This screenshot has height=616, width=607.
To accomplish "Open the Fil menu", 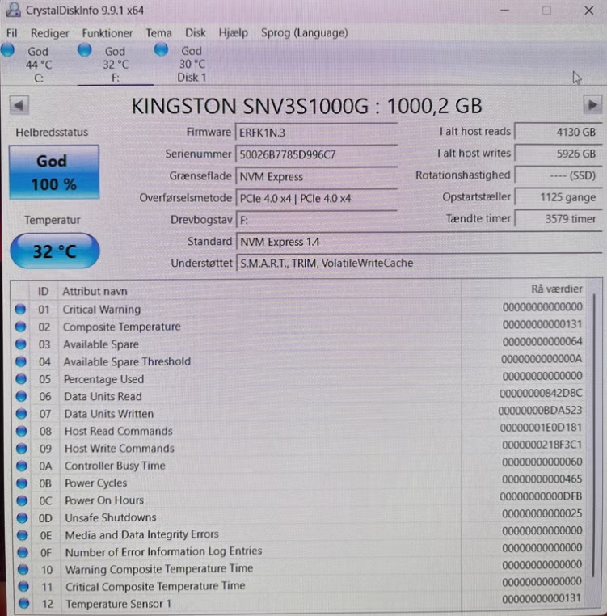I will click(x=12, y=33).
